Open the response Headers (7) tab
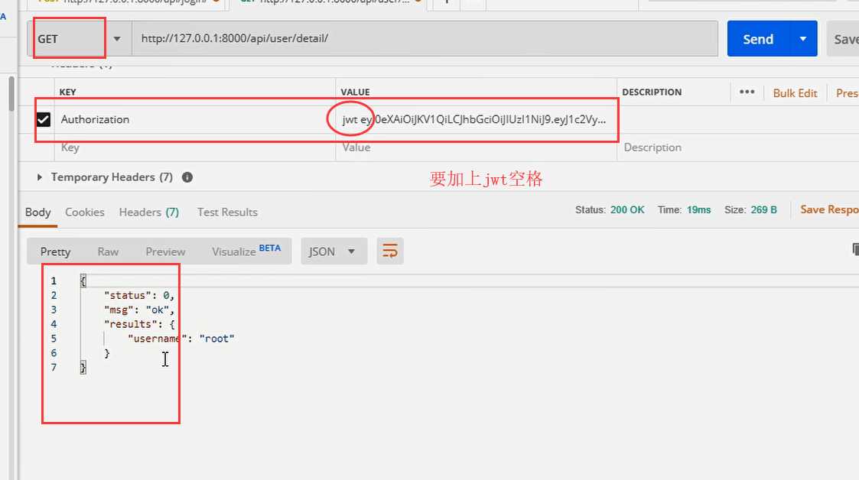This screenshot has height=480, width=859. [149, 212]
